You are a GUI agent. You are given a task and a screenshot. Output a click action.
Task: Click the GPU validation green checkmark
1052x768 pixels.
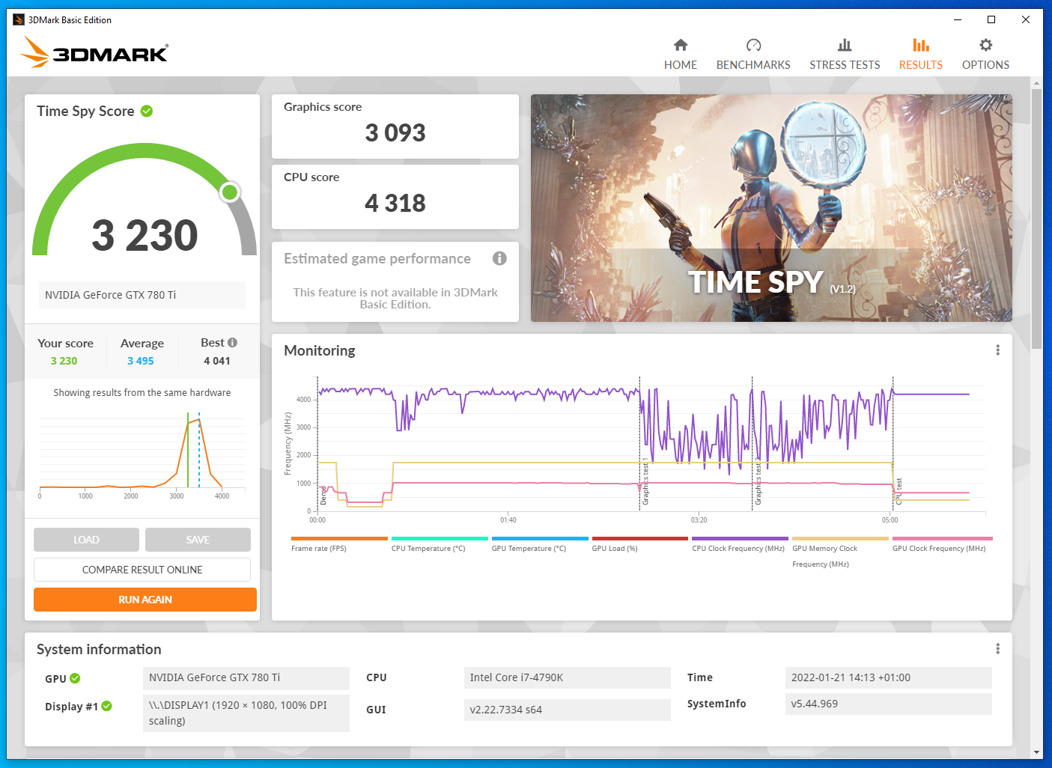[75, 678]
